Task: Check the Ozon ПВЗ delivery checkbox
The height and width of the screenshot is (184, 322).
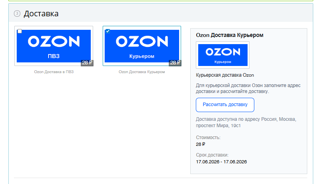Action: pyautogui.click(x=20, y=31)
